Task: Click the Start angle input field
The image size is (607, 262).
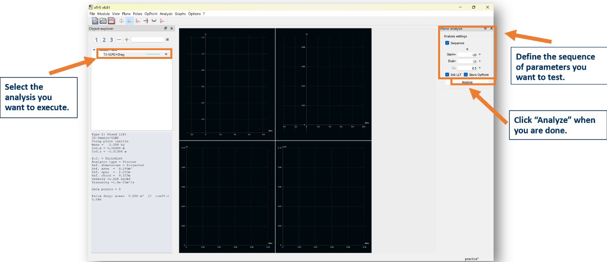Action: click(467, 55)
